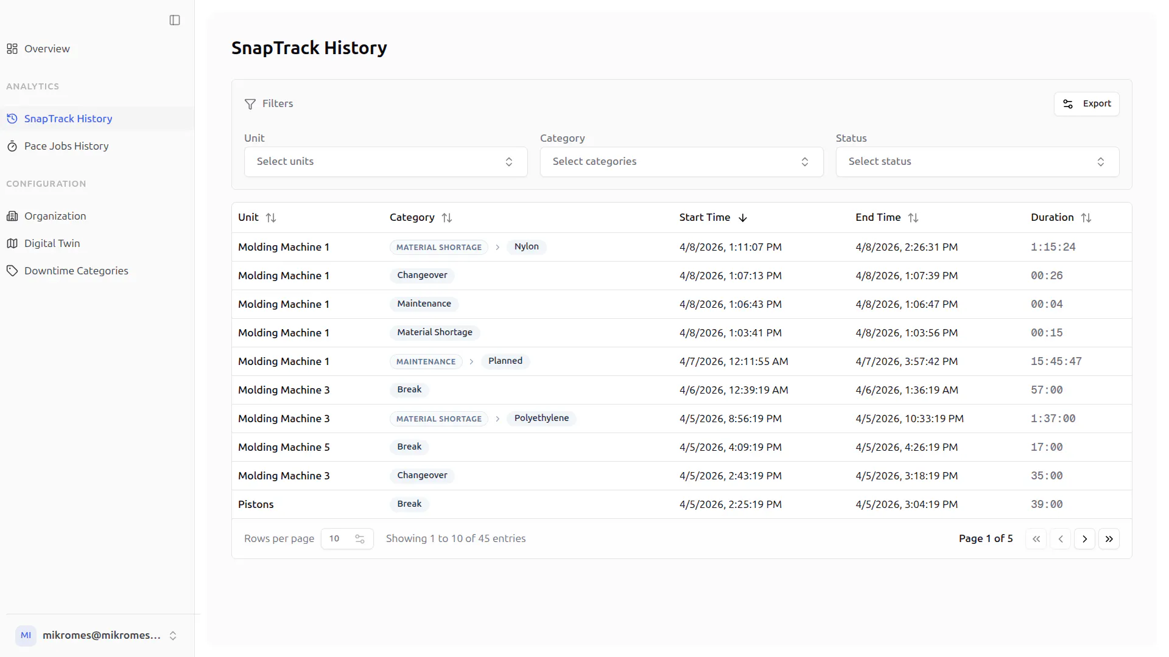Click the Maintenance badge at 1:06:43 PM
This screenshot has width=1169, height=657.
[x=424, y=304]
